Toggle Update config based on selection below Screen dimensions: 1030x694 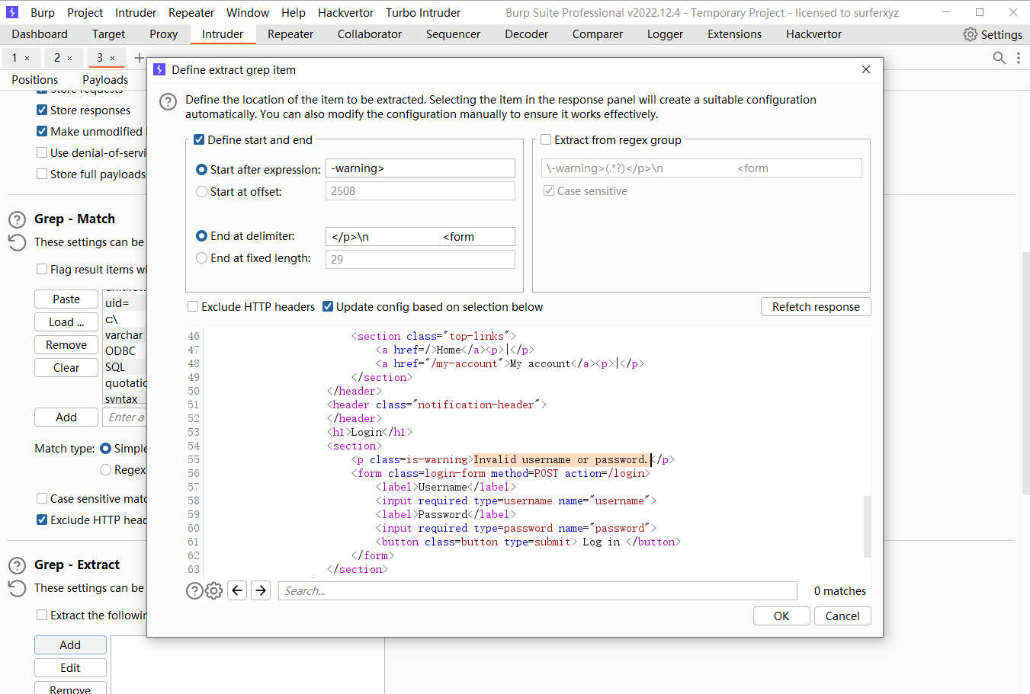tap(328, 306)
